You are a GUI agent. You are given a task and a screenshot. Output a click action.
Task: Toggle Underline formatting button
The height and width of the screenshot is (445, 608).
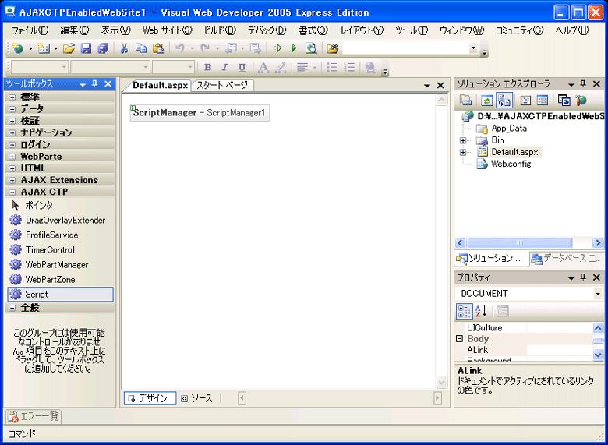coord(242,68)
